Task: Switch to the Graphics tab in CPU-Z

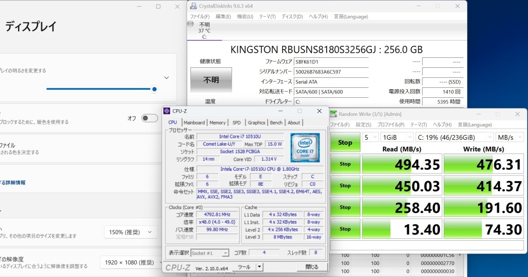Action: pos(257,123)
